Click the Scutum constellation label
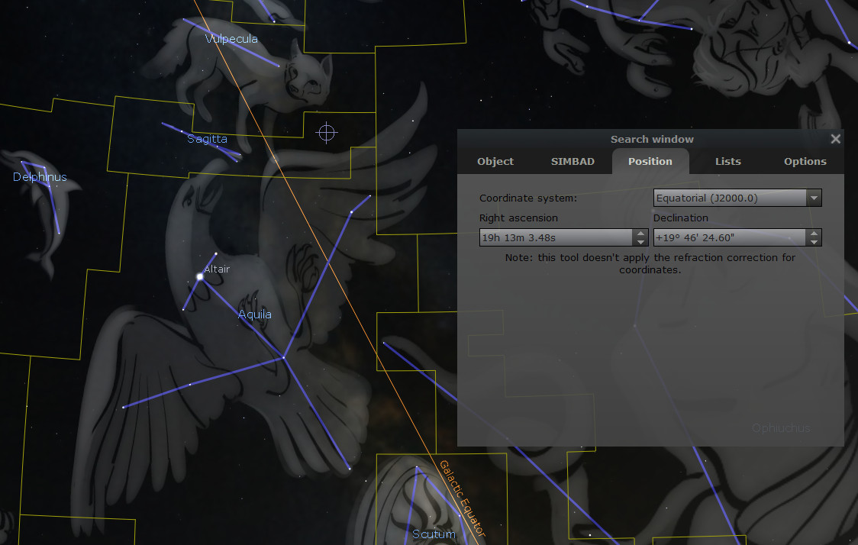858x545 pixels. tap(434, 534)
